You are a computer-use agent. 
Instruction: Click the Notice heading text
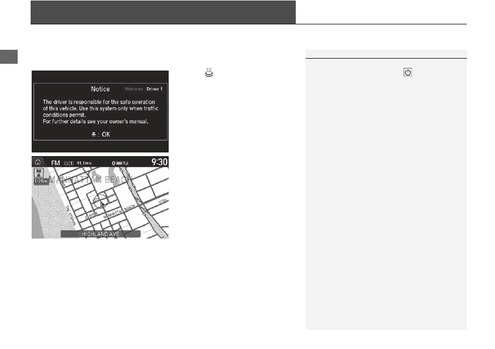pos(100,89)
